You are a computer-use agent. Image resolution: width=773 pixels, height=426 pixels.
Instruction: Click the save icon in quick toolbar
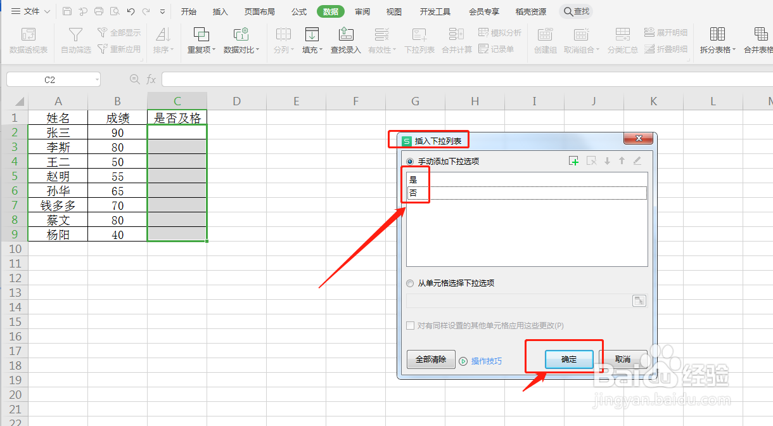(x=67, y=11)
